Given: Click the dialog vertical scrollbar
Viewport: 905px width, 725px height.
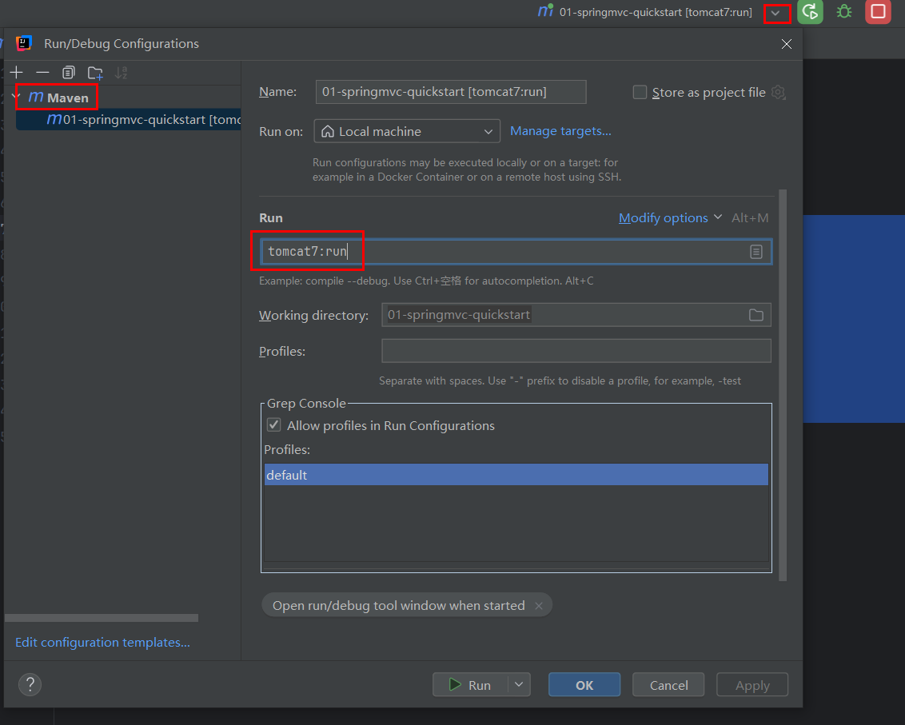Looking at the screenshot, I should [x=783, y=385].
